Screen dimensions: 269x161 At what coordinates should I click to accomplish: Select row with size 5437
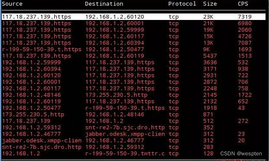[134, 56]
